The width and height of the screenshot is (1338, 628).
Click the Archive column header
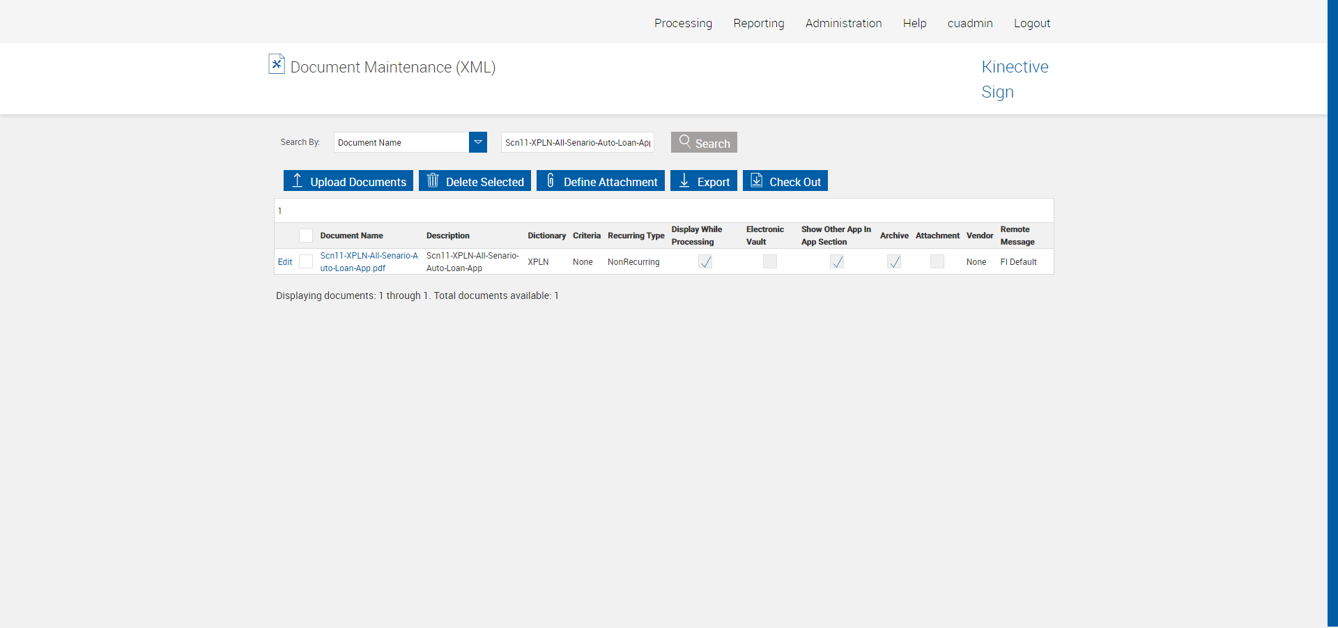(x=894, y=236)
